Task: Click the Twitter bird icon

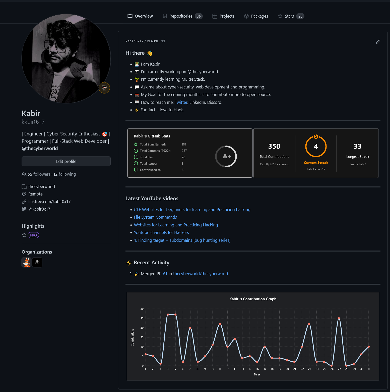Action: tap(24, 209)
